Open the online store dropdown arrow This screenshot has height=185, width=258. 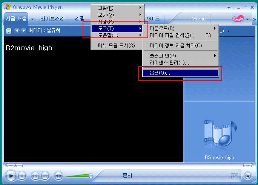click(247, 19)
